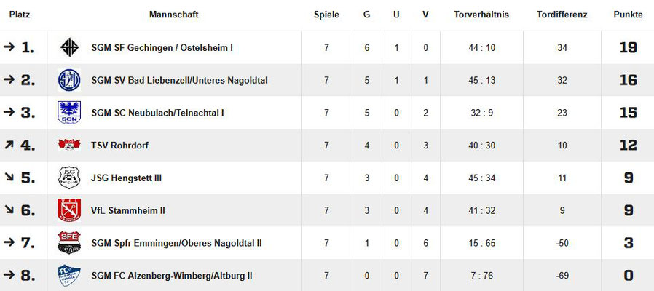Click the TSV Rohrdorf red logo
Screen dimensions: 654x291
point(69,145)
